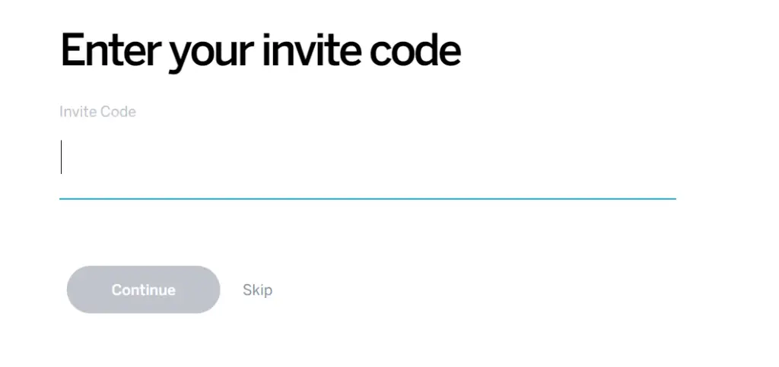
Task: Click the 'Invite Code' field label
Action: [98, 112]
